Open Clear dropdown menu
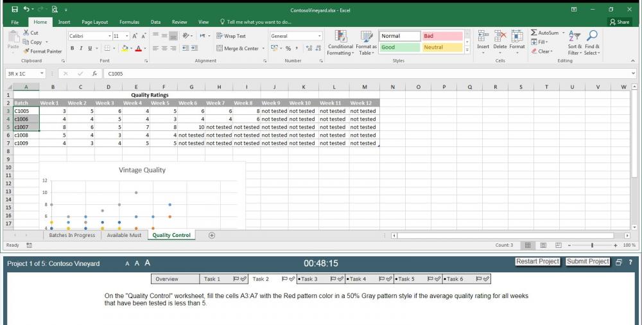This screenshot has width=642, height=325. (542, 51)
